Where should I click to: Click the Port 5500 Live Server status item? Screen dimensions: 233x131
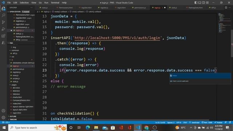tap(207, 123)
